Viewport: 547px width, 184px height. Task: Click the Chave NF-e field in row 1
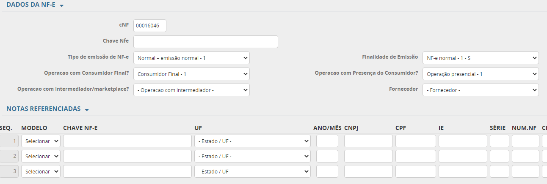pos(127,141)
